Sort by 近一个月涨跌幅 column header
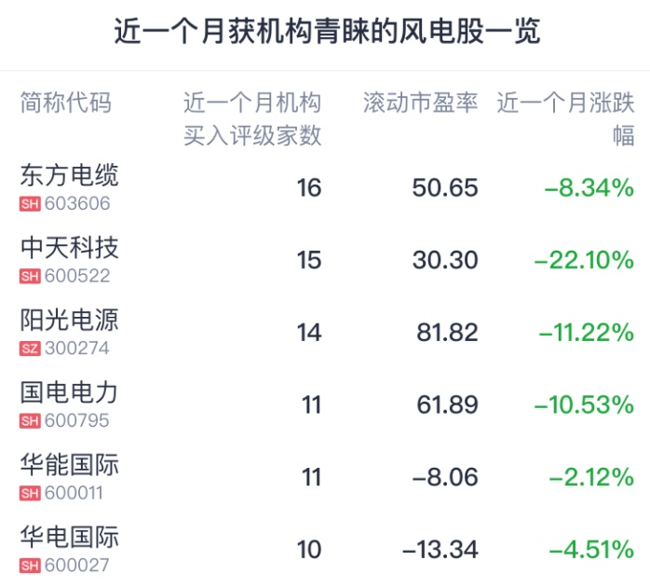The width and height of the screenshot is (650, 588). pyautogui.click(x=565, y=118)
